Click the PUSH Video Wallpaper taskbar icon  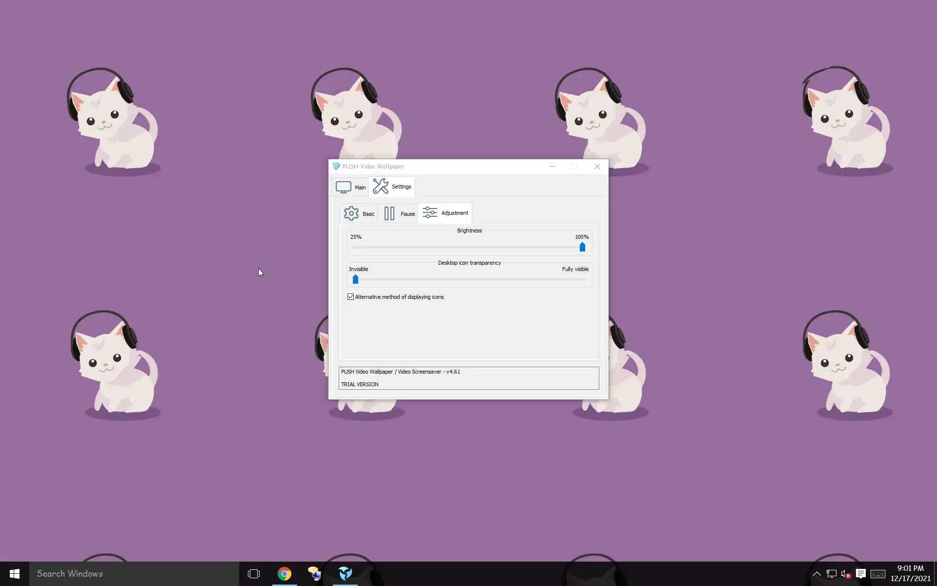click(345, 574)
